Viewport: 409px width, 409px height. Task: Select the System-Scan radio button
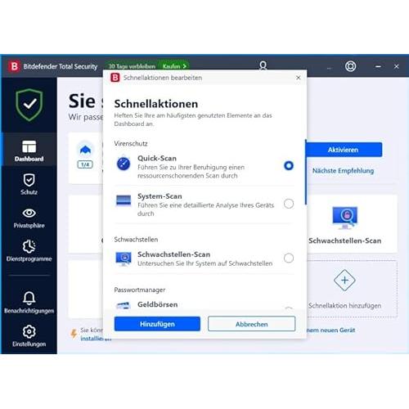289,204
